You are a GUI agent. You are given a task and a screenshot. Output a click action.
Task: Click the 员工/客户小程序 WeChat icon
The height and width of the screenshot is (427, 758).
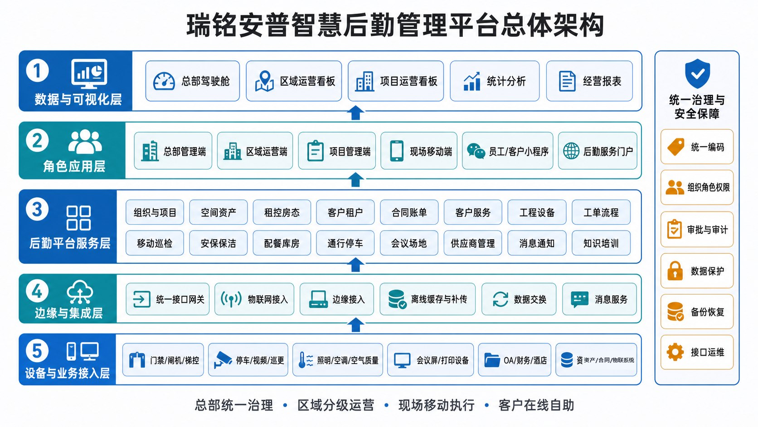[476, 151]
